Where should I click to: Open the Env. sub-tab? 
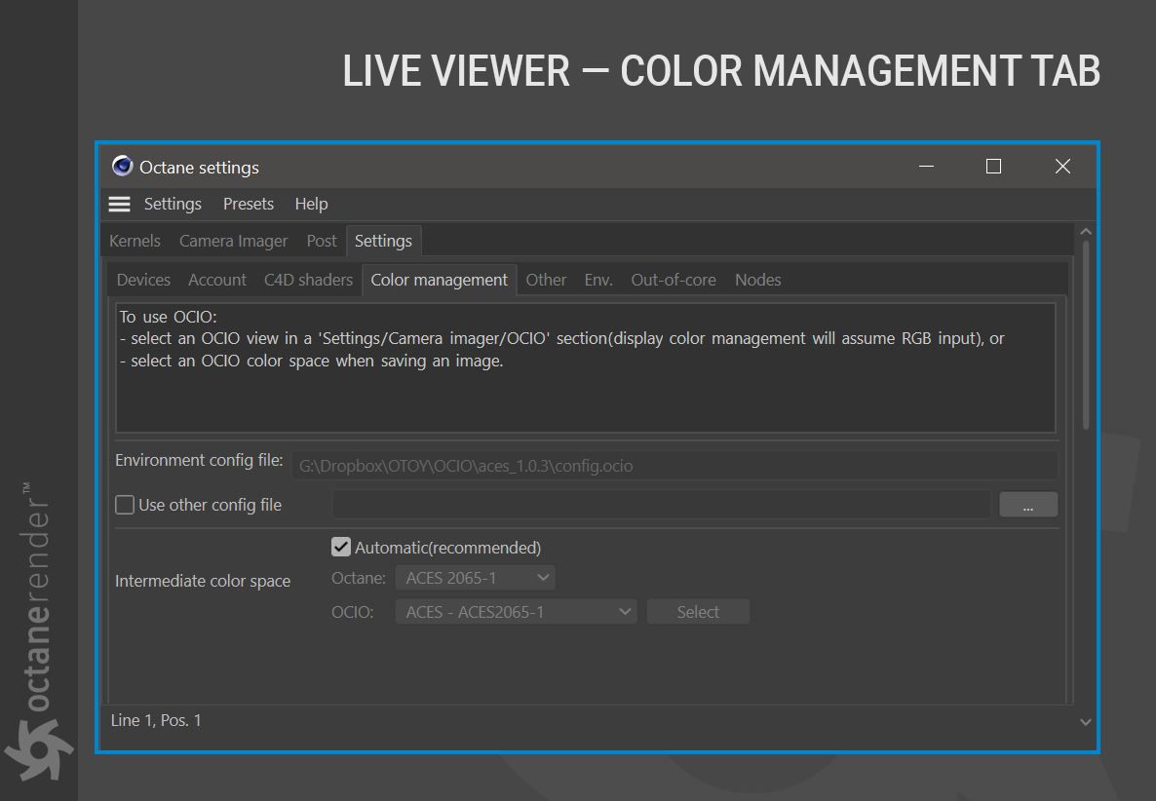tap(598, 280)
